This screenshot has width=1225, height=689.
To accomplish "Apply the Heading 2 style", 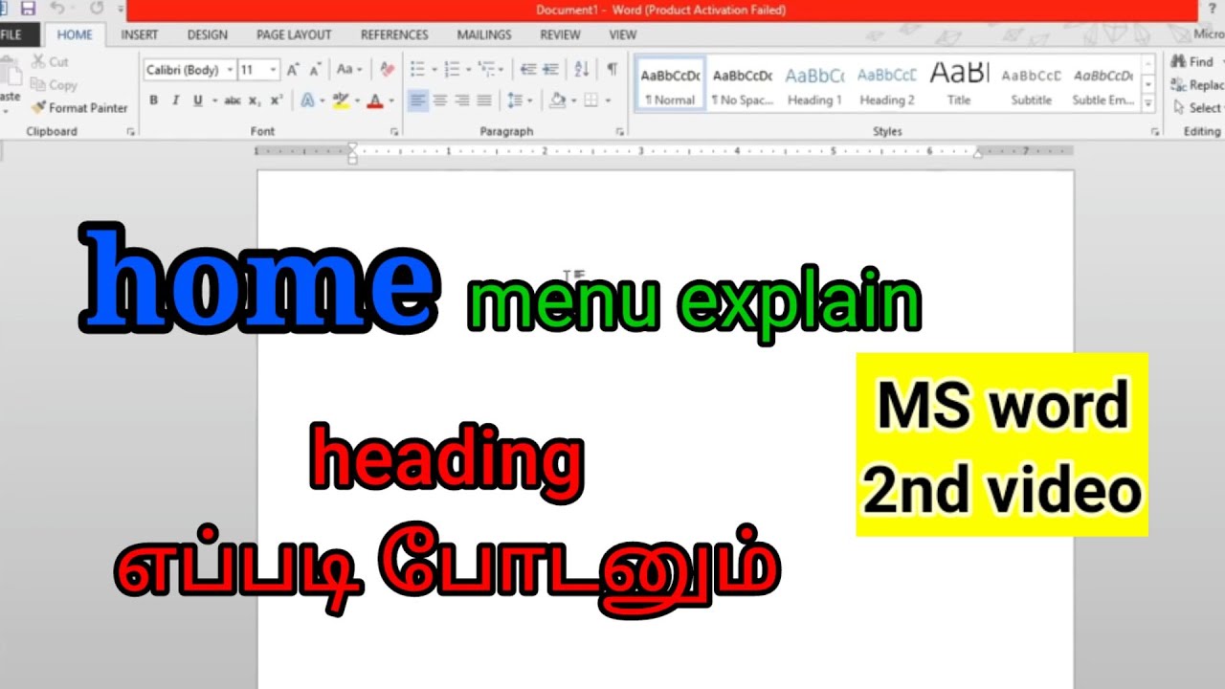I will tap(887, 83).
